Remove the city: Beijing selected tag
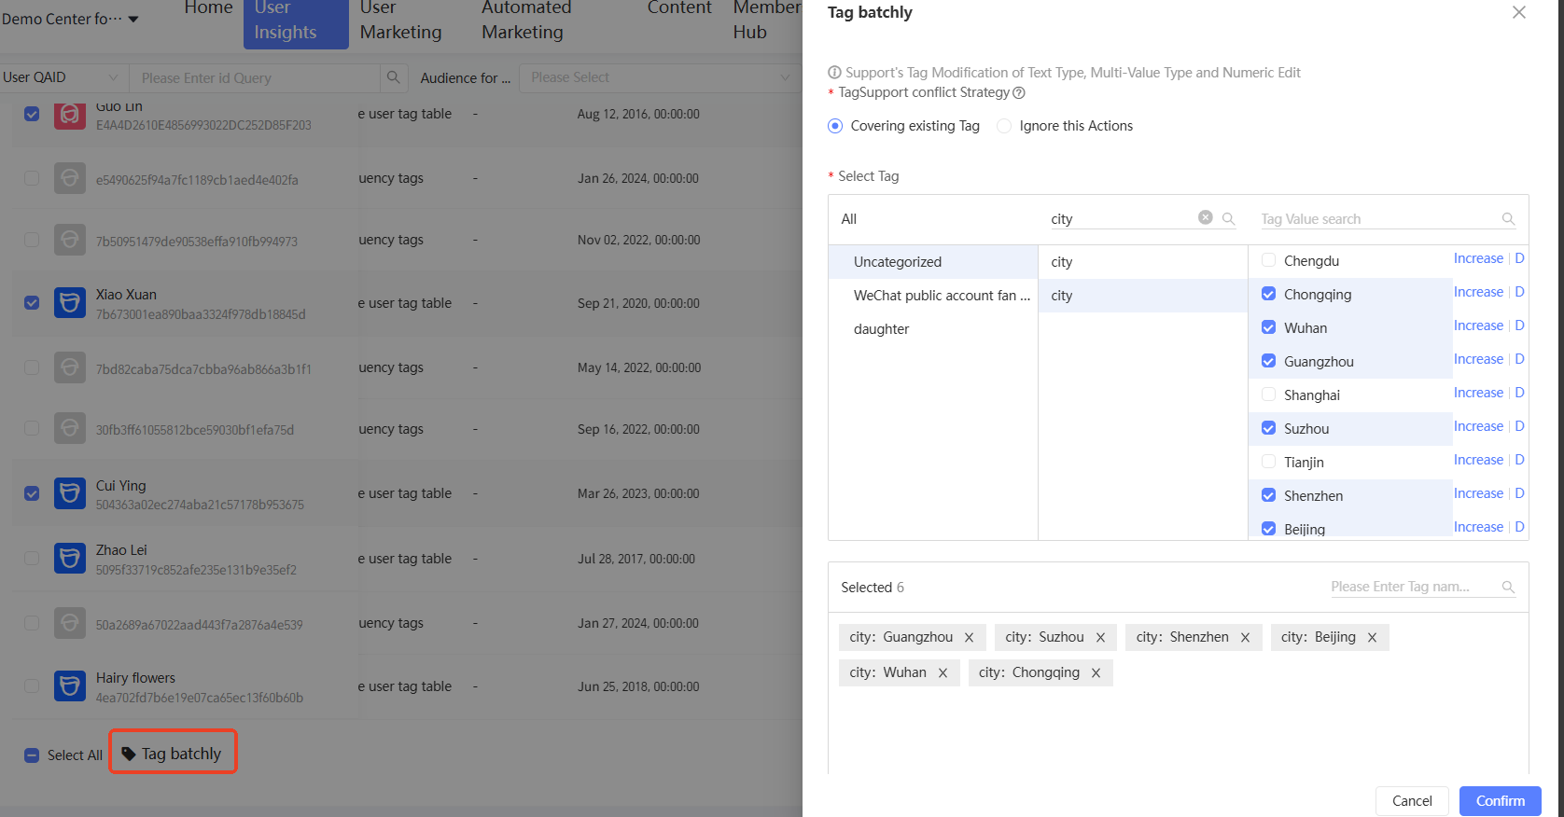The image size is (1564, 817). pos(1372,638)
